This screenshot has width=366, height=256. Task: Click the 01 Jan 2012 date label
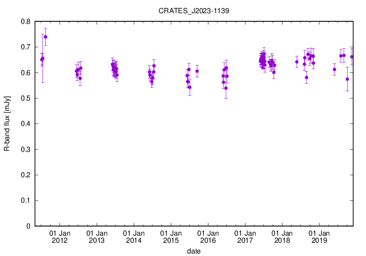coord(59,237)
